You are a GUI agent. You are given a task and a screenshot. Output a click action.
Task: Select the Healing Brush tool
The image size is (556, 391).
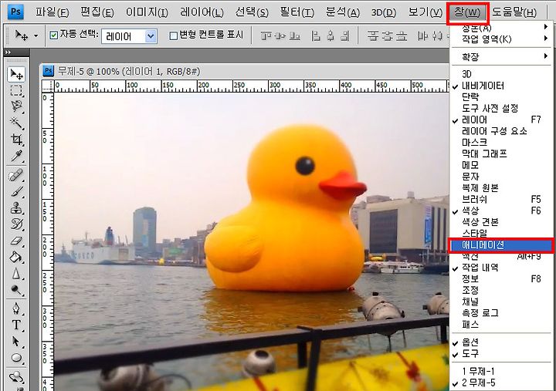pyautogui.click(x=16, y=175)
